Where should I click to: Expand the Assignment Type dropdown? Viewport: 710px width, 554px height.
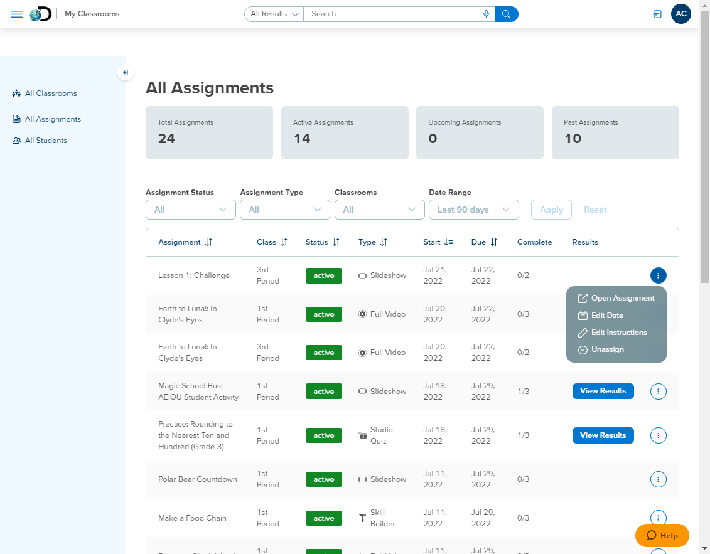click(284, 209)
